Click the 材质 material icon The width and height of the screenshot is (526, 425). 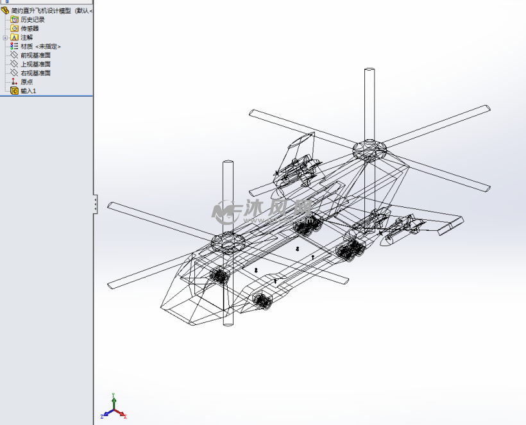click(14, 46)
